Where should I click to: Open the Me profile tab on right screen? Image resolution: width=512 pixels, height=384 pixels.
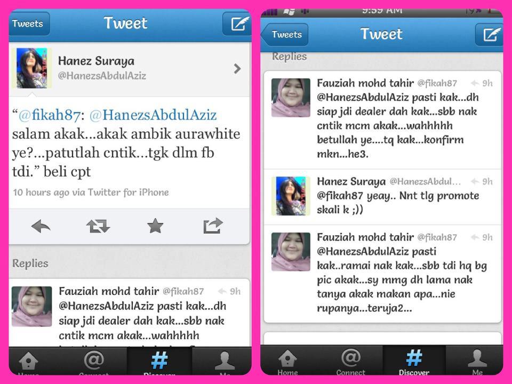(477, 362)
